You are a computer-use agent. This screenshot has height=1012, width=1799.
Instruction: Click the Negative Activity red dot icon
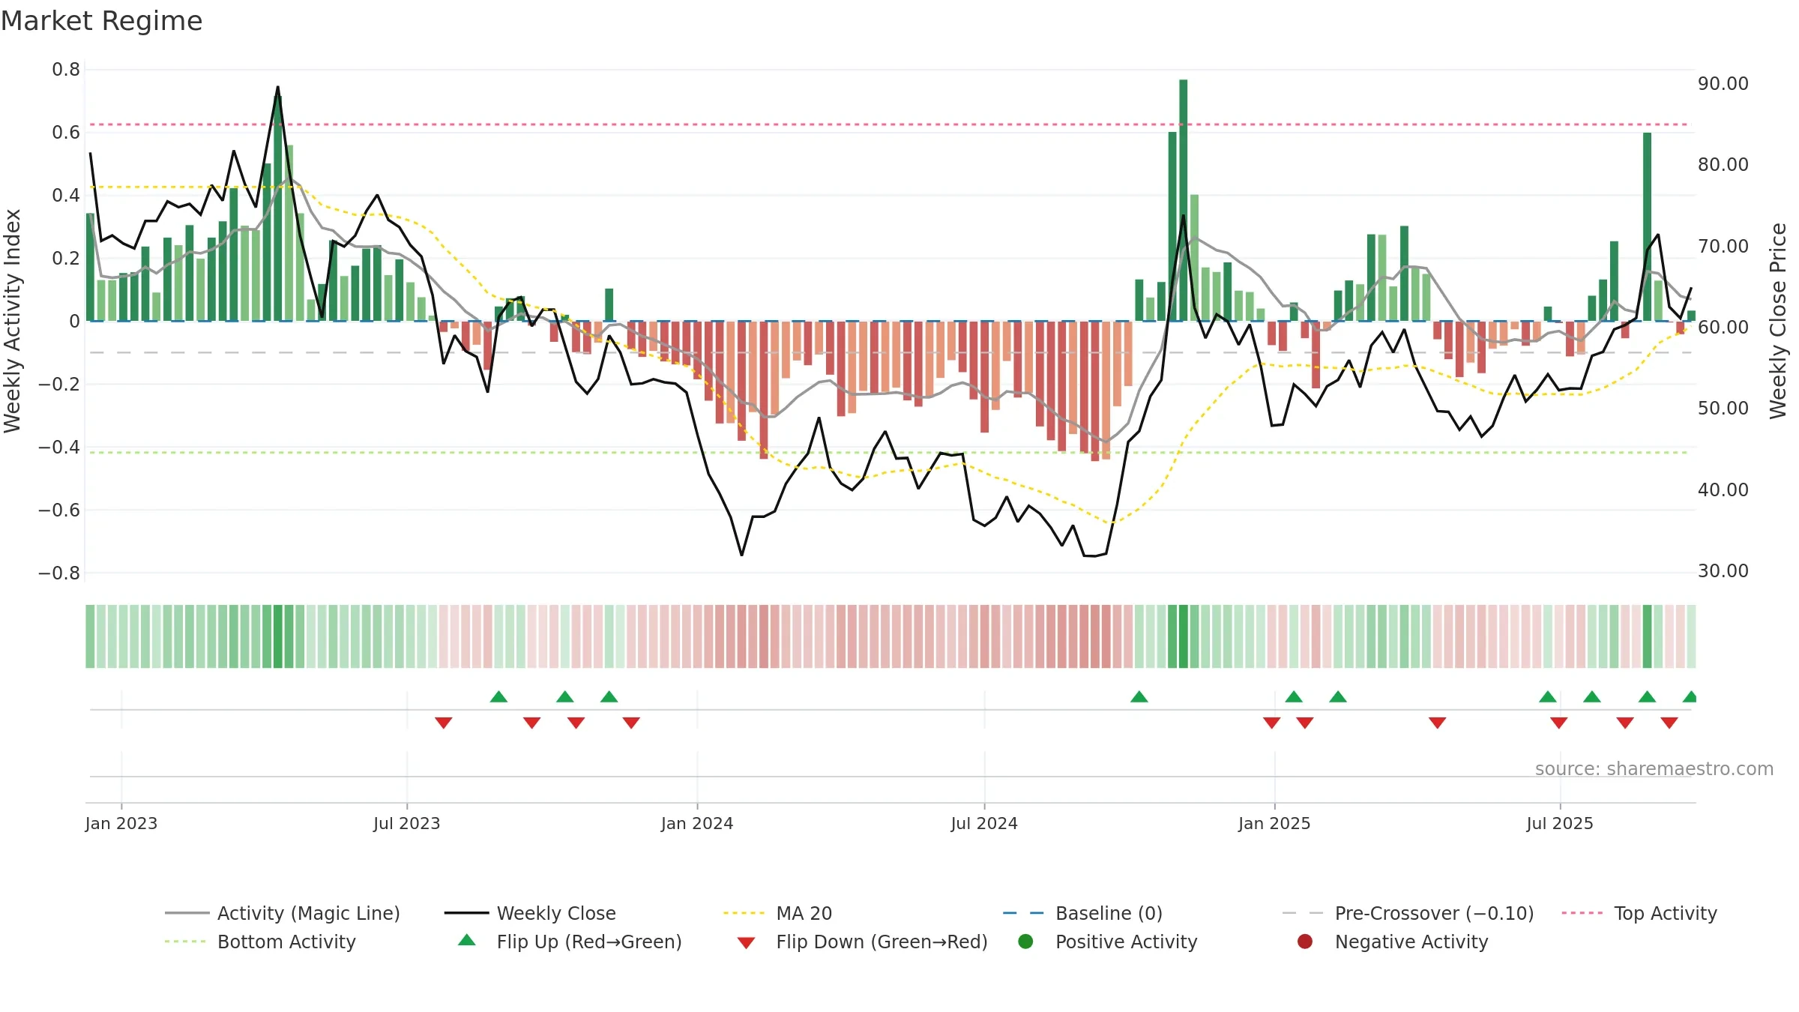pyautogui.click(x=1305, y=942)
